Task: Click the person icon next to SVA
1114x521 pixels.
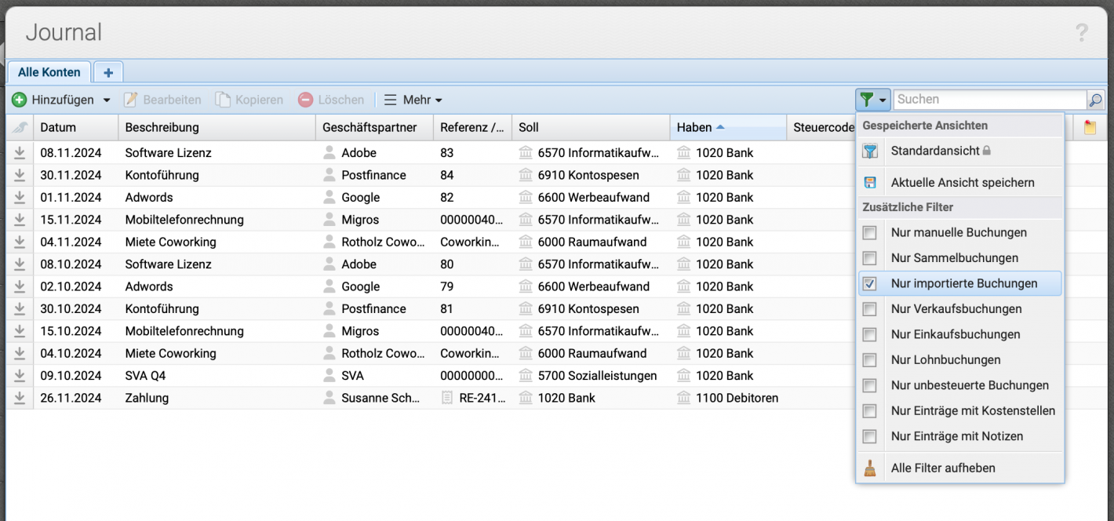Action: pos(329,376)
